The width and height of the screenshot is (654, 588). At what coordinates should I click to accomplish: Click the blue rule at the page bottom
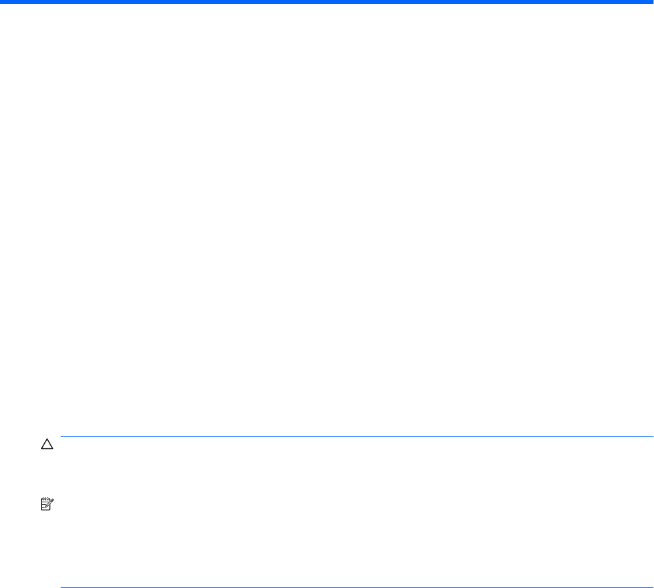(357, 587)
